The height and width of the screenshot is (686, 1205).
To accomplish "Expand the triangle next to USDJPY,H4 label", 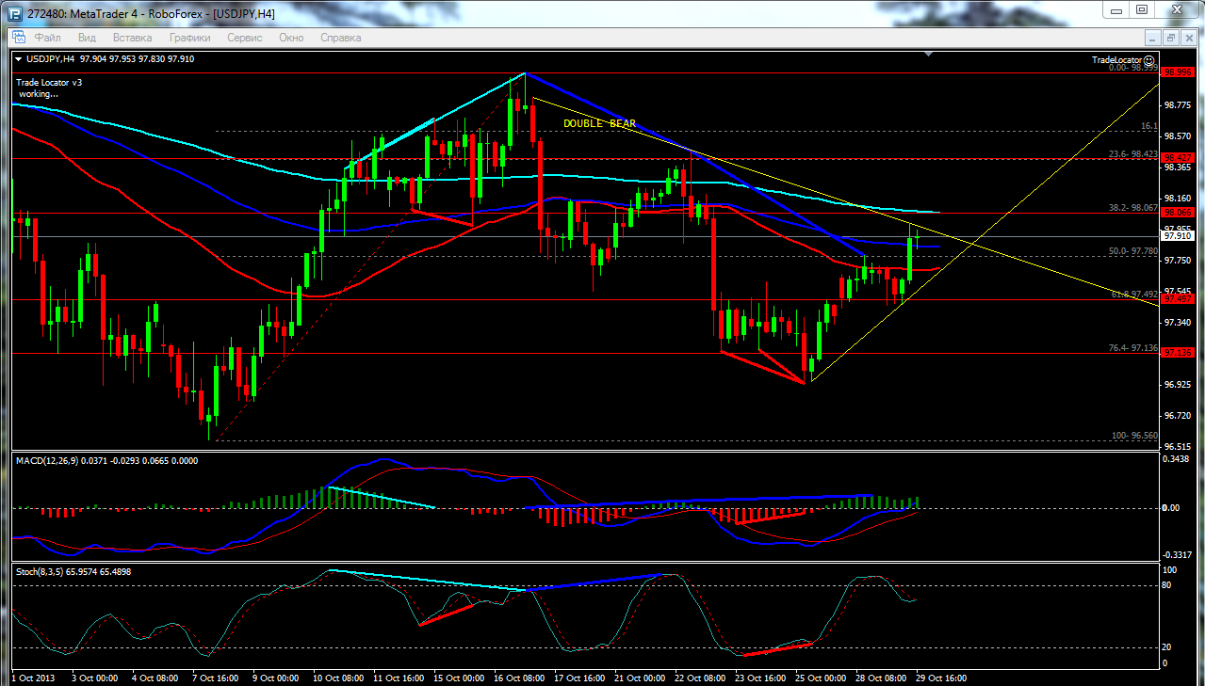I will tap(19, 59).
